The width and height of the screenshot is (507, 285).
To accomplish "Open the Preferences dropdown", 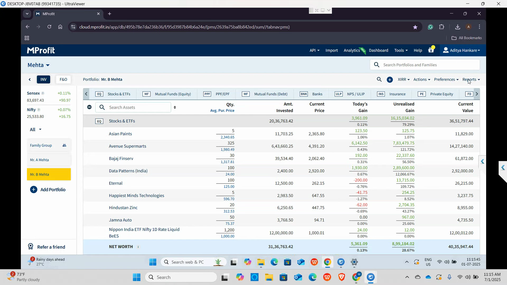I will (x=446, y=79).
